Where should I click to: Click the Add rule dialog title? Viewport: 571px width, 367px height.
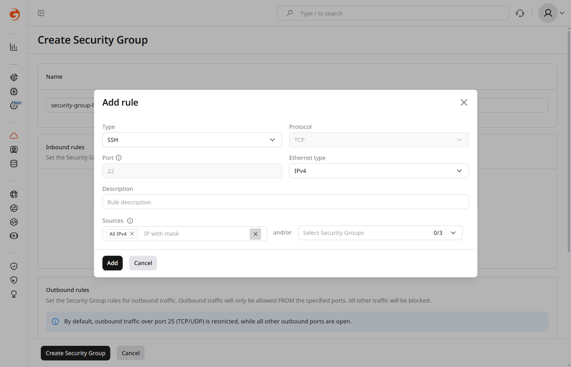pyautogui.click(x=120, y=102)
